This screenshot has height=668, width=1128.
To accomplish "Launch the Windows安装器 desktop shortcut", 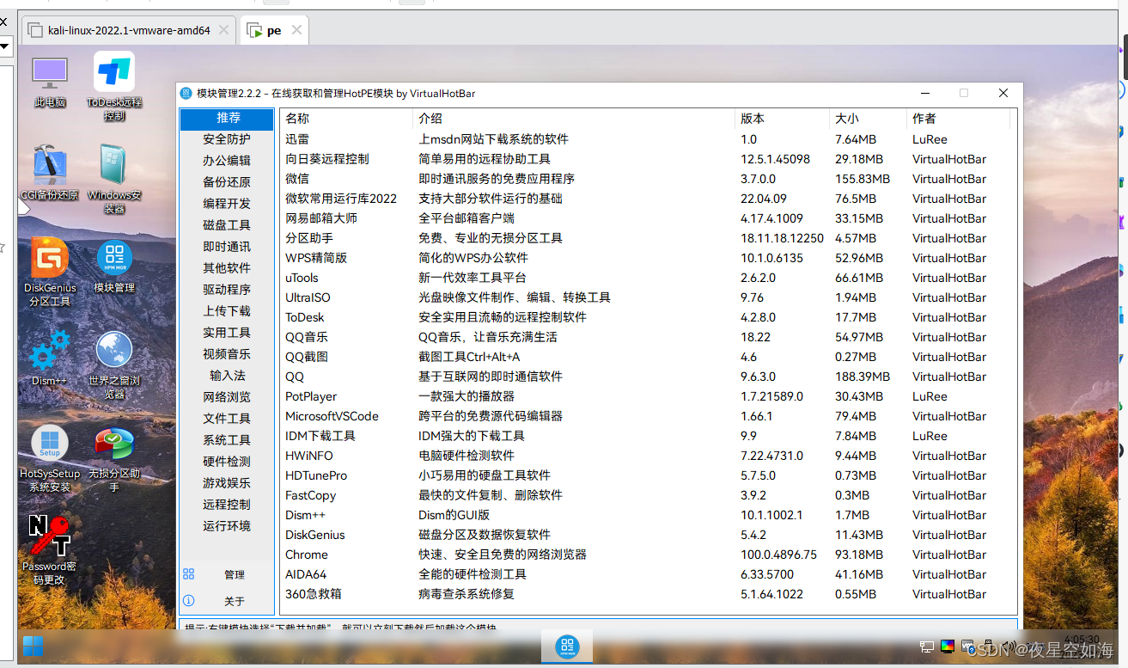I will pyautogui.click(x=114, y=179).
